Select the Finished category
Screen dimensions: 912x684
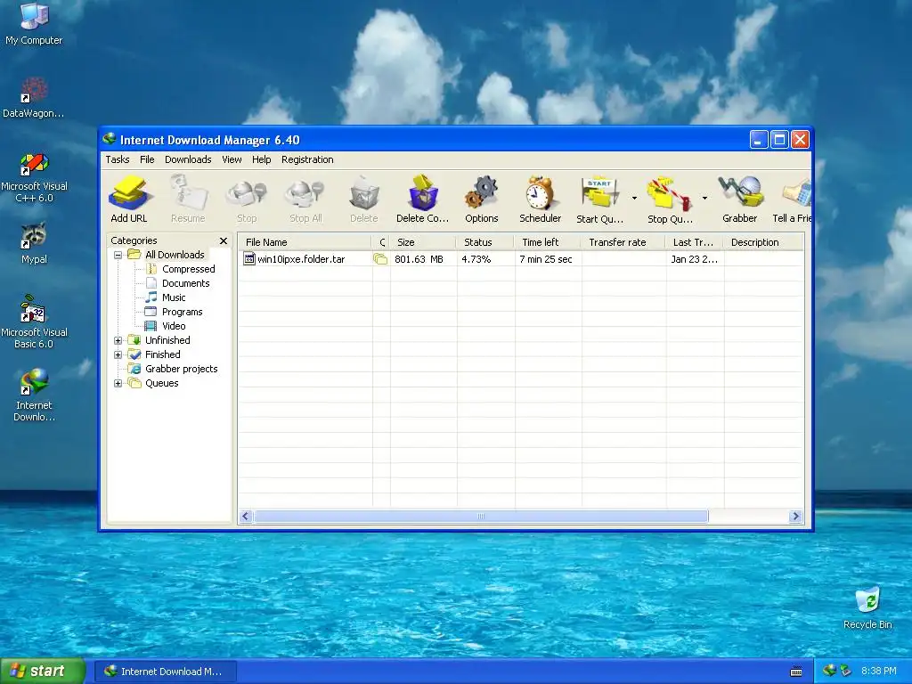162,354
